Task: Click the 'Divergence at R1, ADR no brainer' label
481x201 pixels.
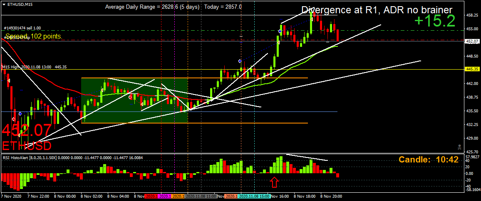Action: (x=377, y=10)
